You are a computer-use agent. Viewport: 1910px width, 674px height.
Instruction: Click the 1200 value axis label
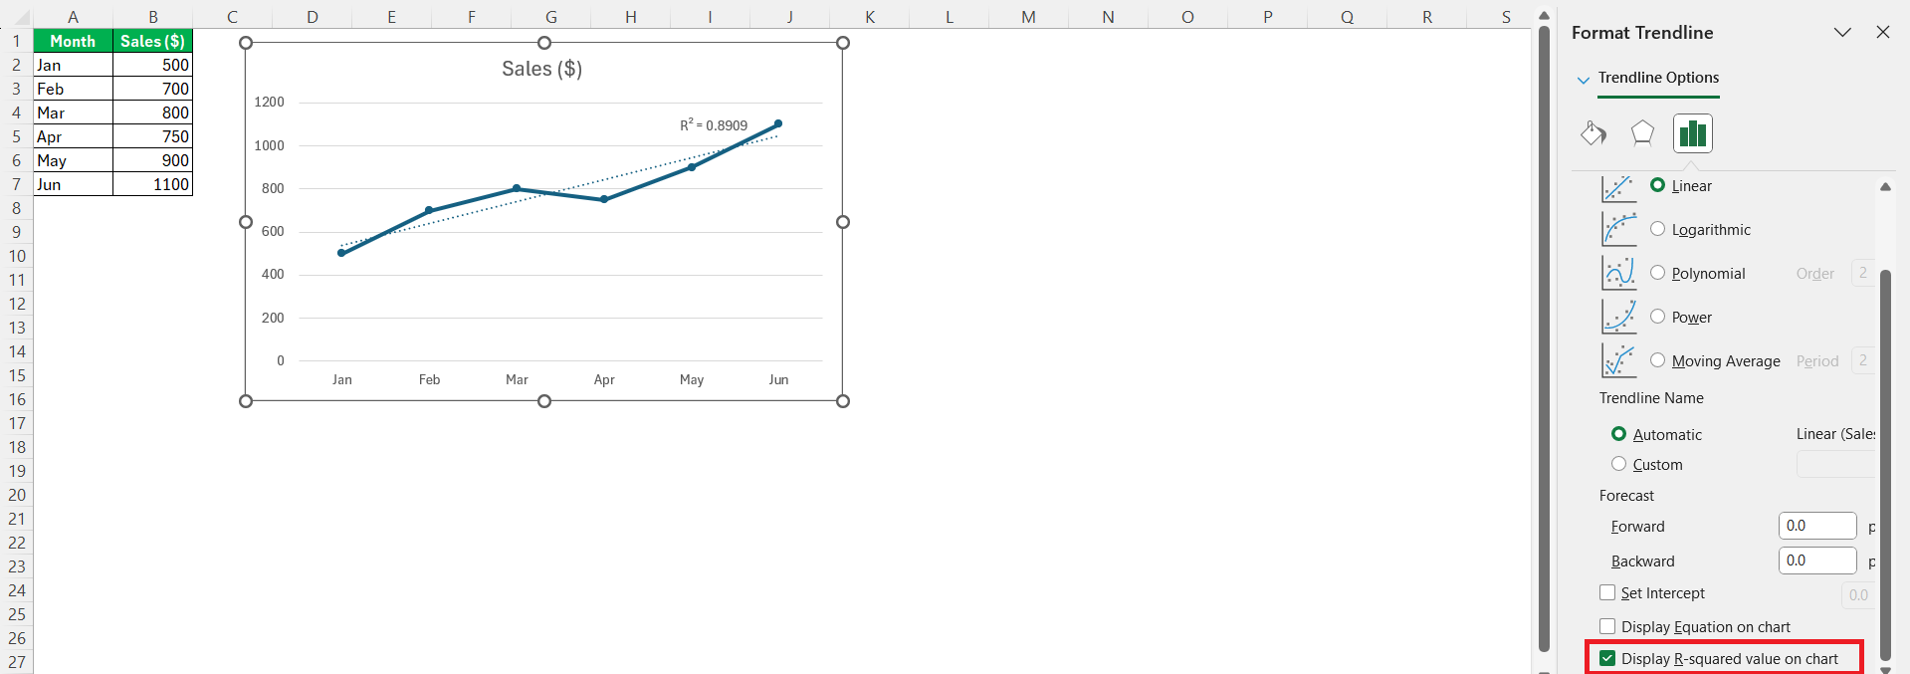(269, 102)
